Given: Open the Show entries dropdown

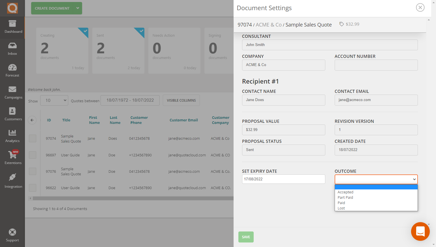Looking at the screenshot, I should [54, 100].
